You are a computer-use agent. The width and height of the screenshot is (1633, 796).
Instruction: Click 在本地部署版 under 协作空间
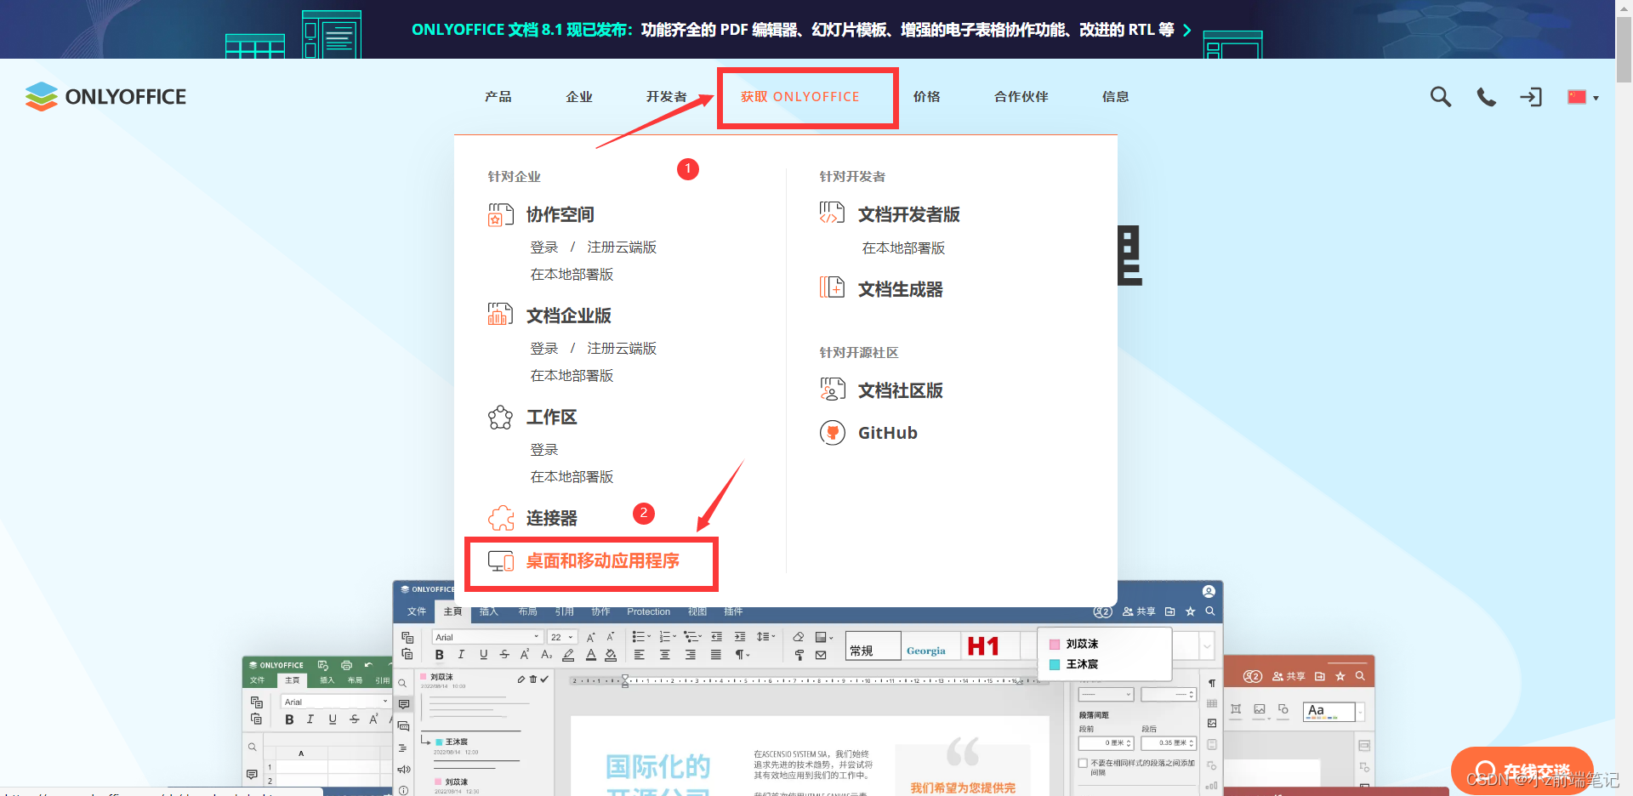572,275
